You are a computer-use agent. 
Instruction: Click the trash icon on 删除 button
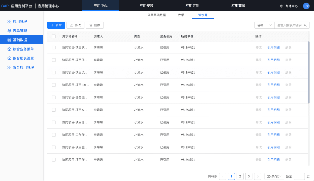coord(91,25)
